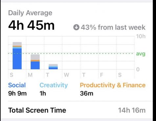Tap the down-arrow decrease icon
156x121 pixels.
click(x=76, y=27)
